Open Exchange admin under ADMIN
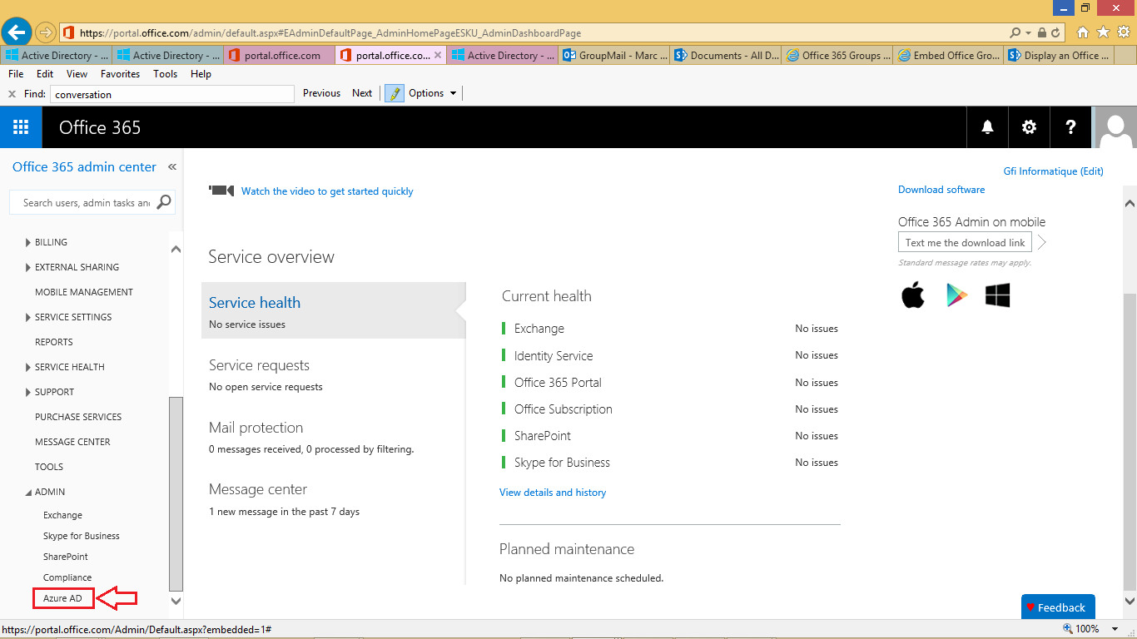 62,515
